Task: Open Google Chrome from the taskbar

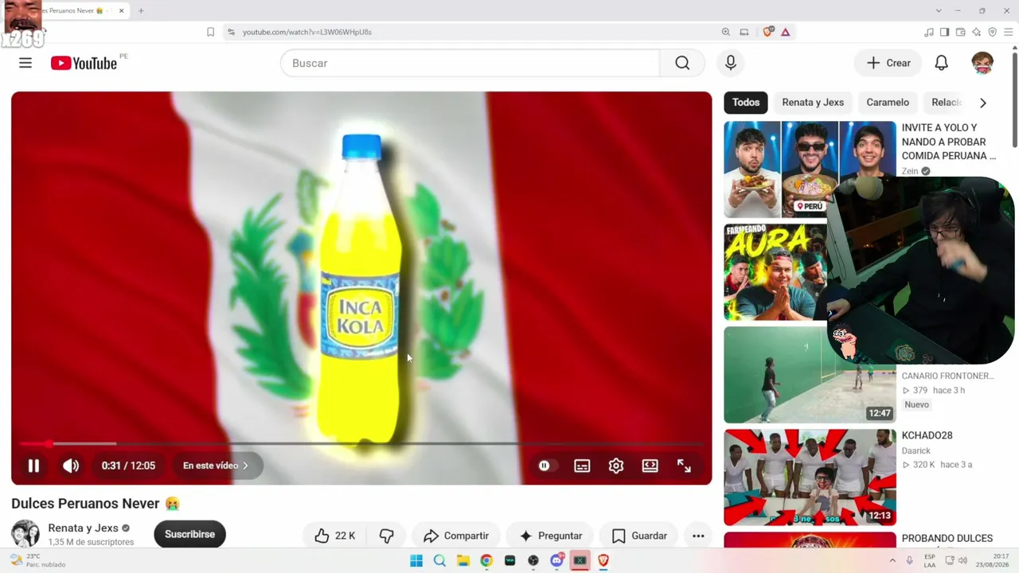Action: tap(486, 560)
